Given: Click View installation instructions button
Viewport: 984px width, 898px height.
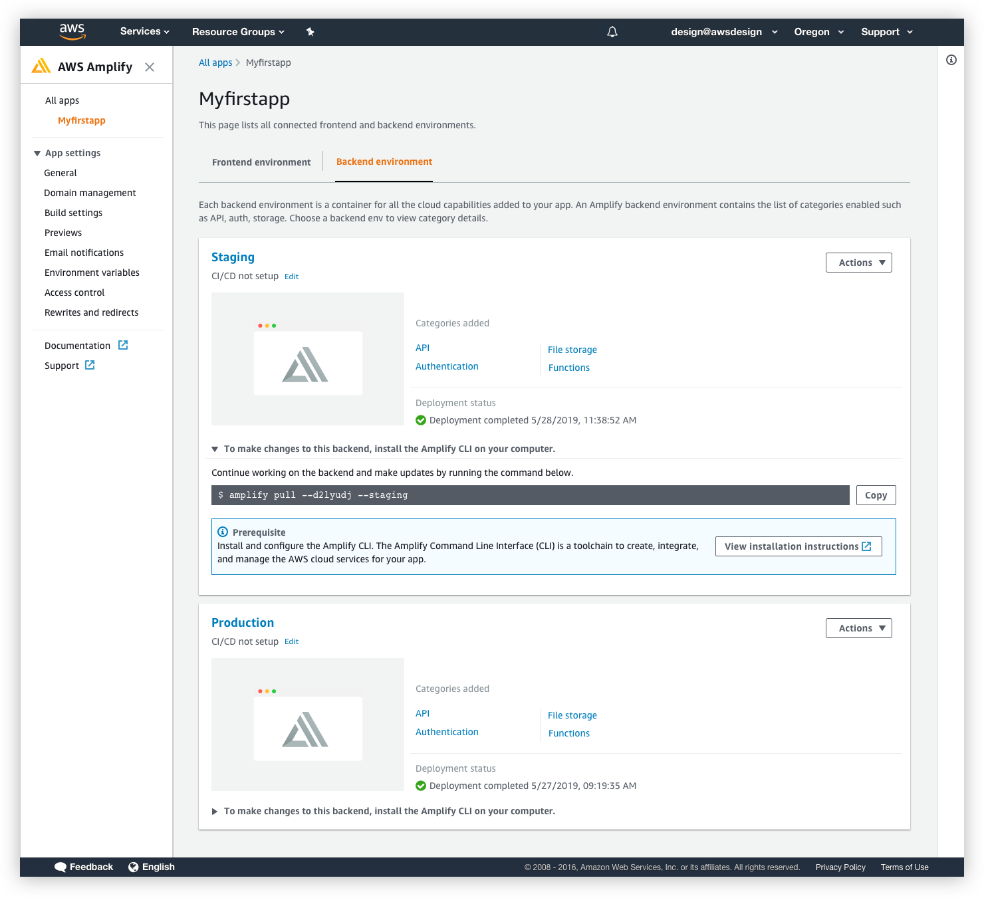Looking at the screenshot, I should point(799,546).
